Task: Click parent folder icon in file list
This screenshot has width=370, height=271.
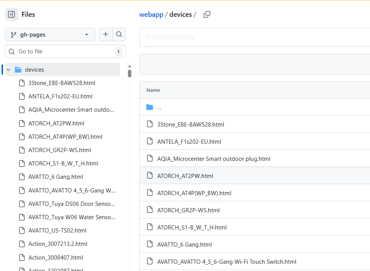Action: pos(150,107)
